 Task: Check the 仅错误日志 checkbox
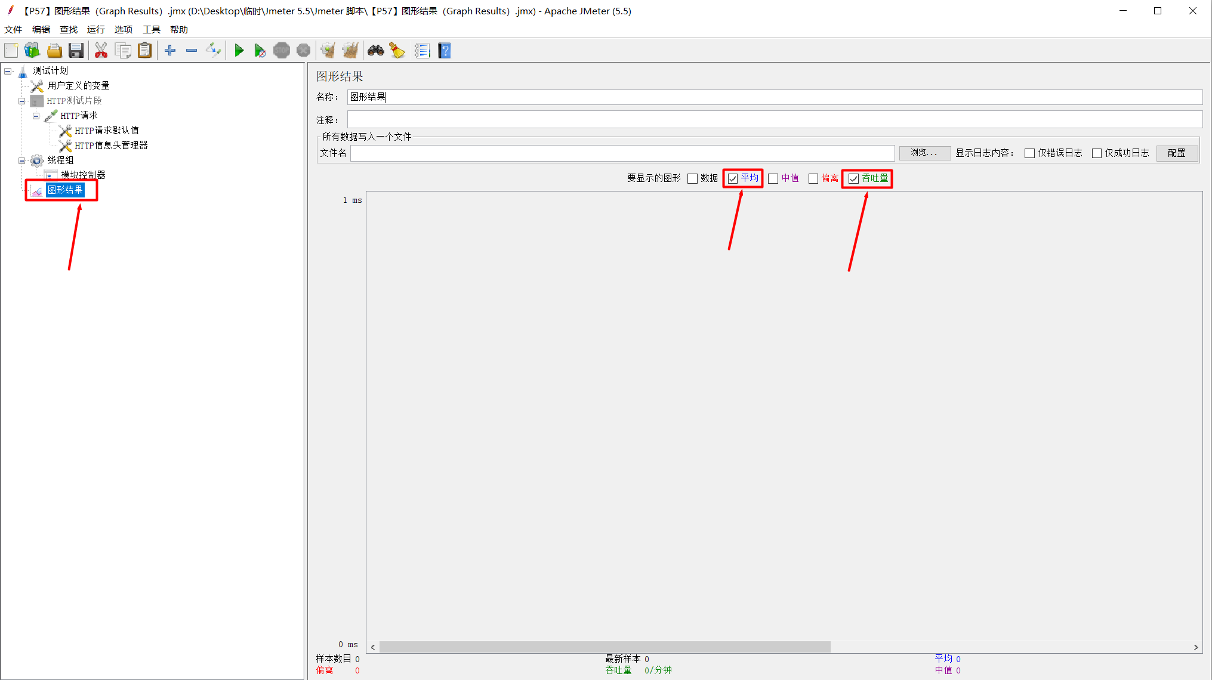1029,153
